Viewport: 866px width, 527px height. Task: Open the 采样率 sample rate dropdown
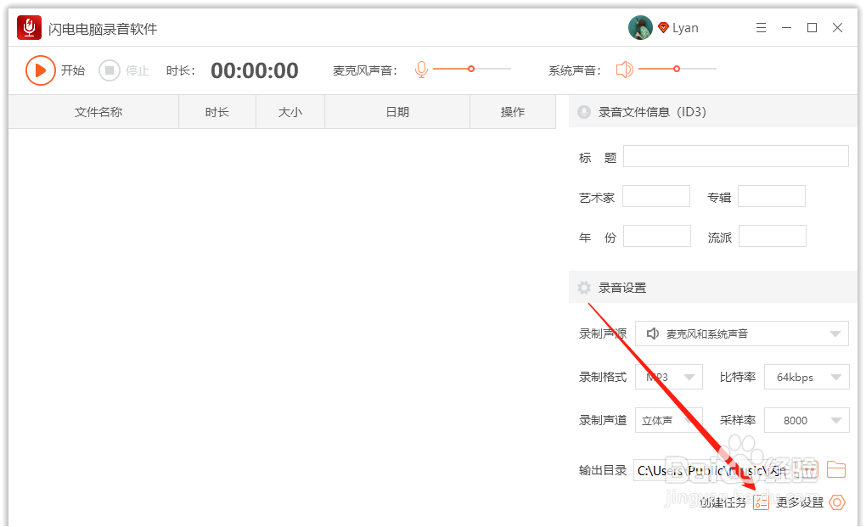[807, 419]
